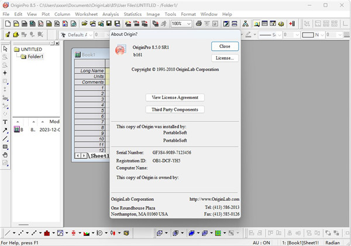Click the Print icon in toolbar

[199, 23]
